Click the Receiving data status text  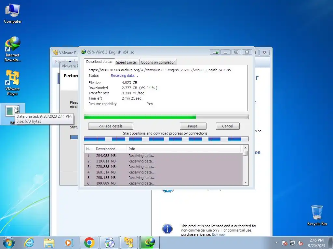(x=124, y=76)
